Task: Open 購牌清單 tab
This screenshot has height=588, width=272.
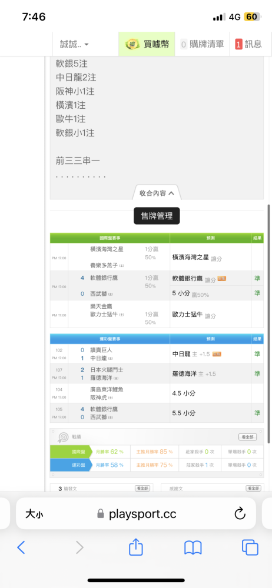Action: pos(202,44)
